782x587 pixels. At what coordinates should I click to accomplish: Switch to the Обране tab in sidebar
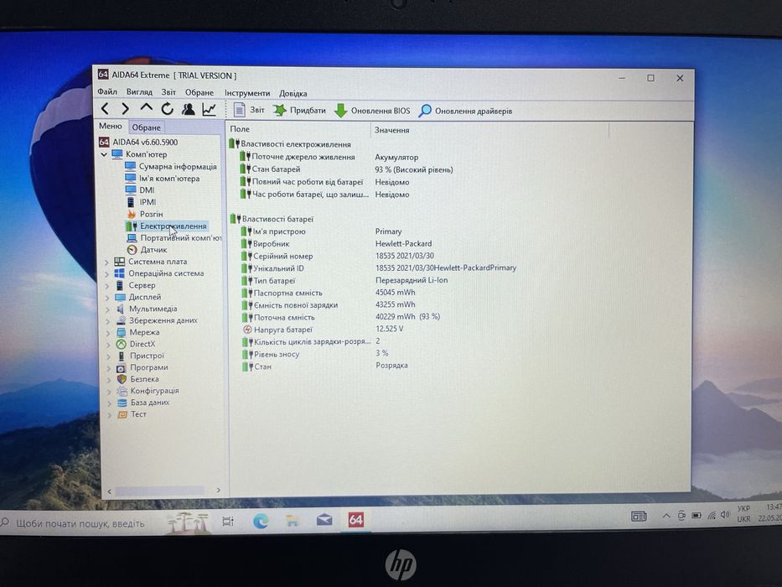click(146, 127)
